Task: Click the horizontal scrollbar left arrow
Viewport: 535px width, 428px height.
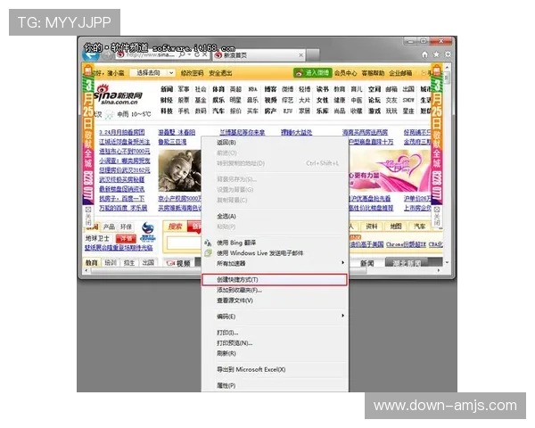Action: (86, 270)
